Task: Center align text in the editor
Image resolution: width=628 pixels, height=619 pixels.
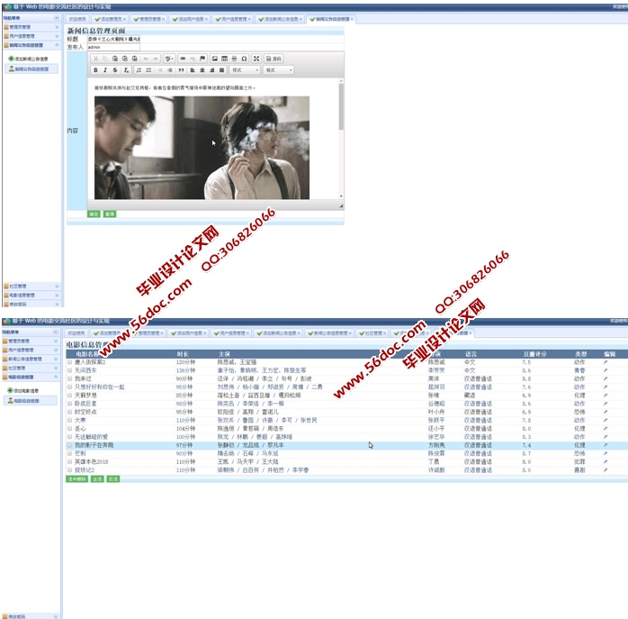Action: [202, 70]
